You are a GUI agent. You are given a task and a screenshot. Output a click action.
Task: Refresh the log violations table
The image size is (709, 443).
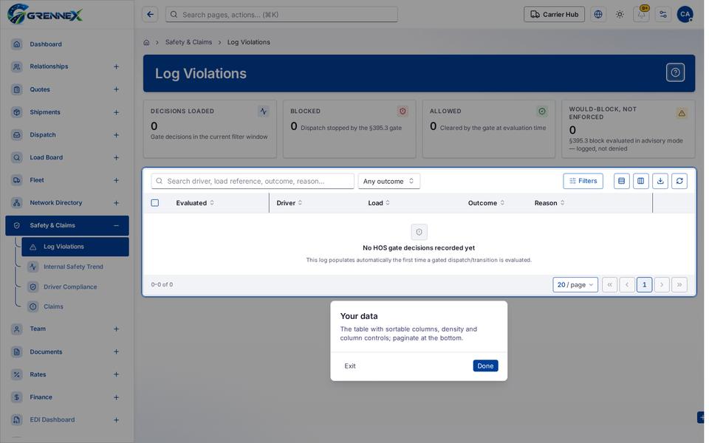click(x=679, y=182)
